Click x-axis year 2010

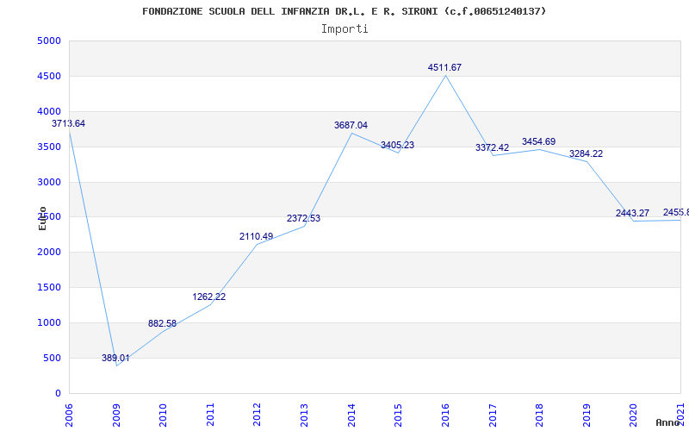click(x=163, y=415)
